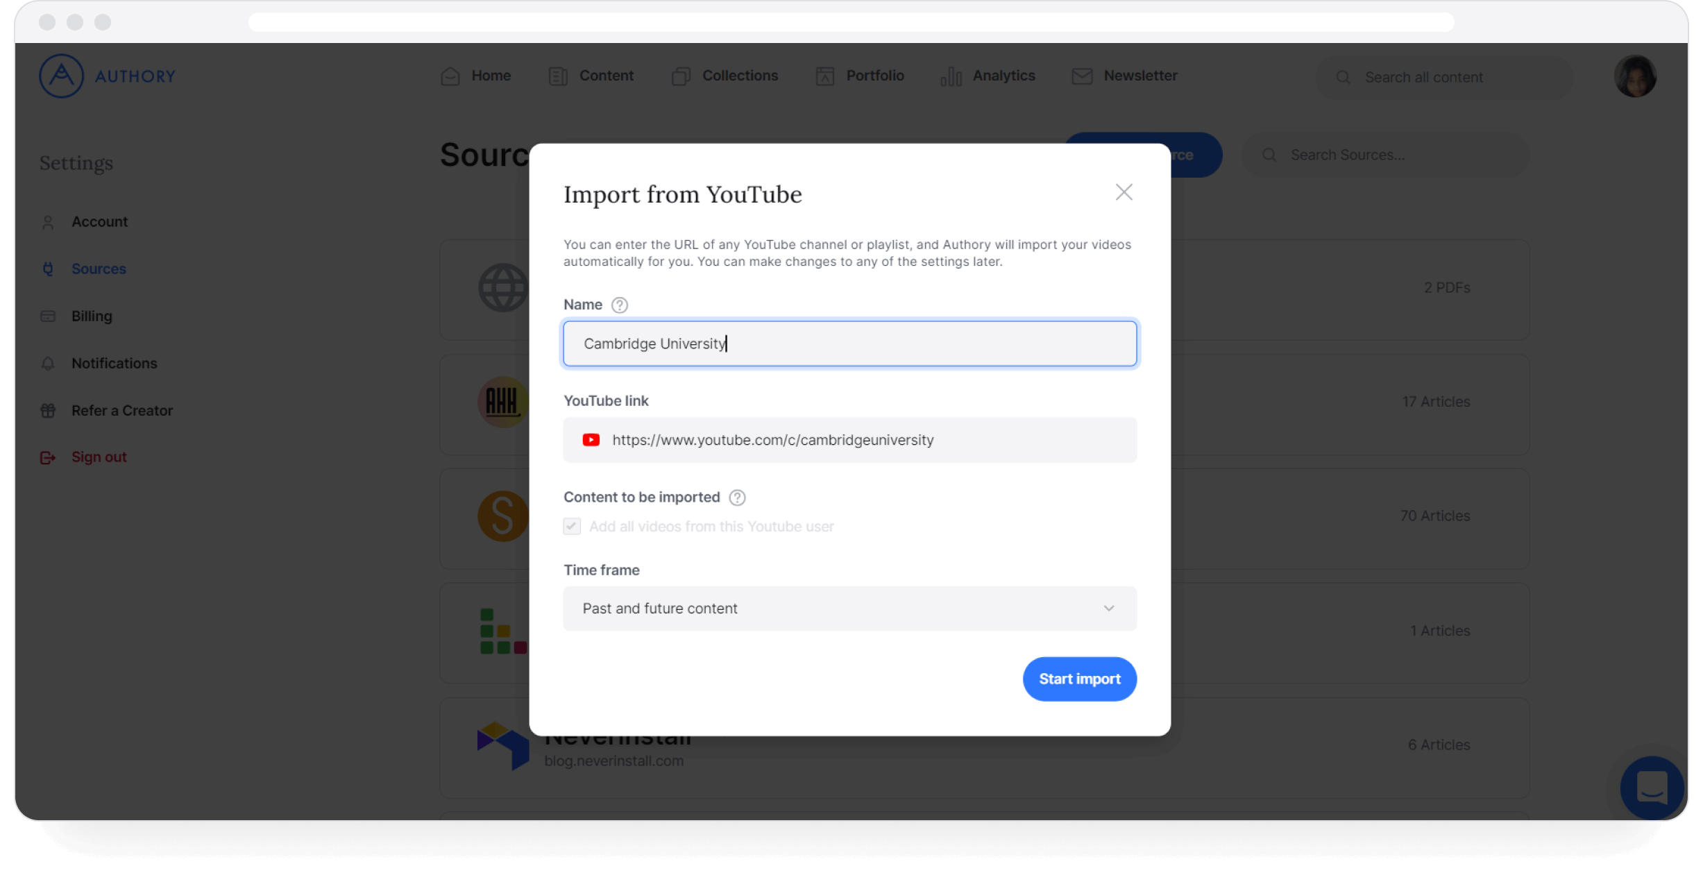Click the Analytics bar chart icon

coord(950,76)
